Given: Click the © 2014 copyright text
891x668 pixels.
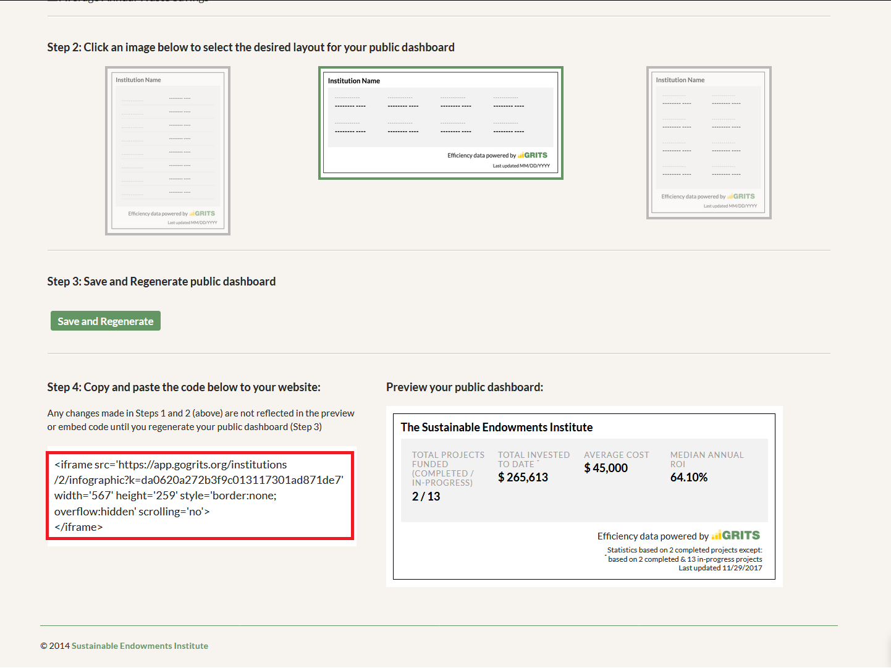Looking at the screenshot, I should tap(55, 646).
